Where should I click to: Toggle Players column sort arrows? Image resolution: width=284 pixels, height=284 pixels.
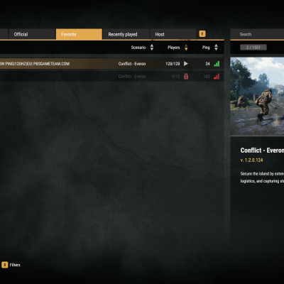(x=186, y=48)
